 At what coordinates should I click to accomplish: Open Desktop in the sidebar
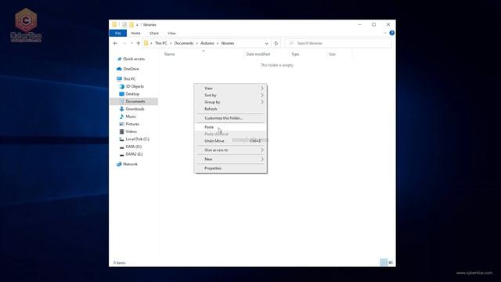tap(132, 94)
